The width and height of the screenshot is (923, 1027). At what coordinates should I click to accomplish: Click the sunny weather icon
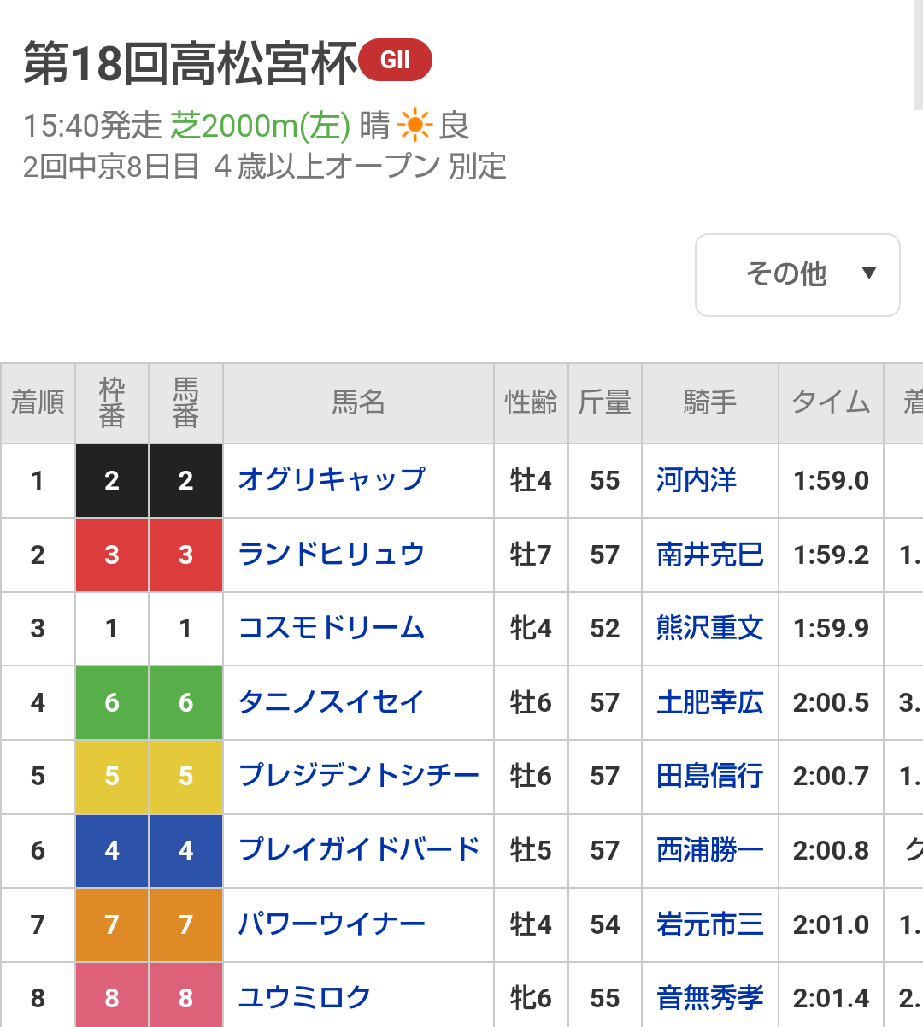click(415, 126)
